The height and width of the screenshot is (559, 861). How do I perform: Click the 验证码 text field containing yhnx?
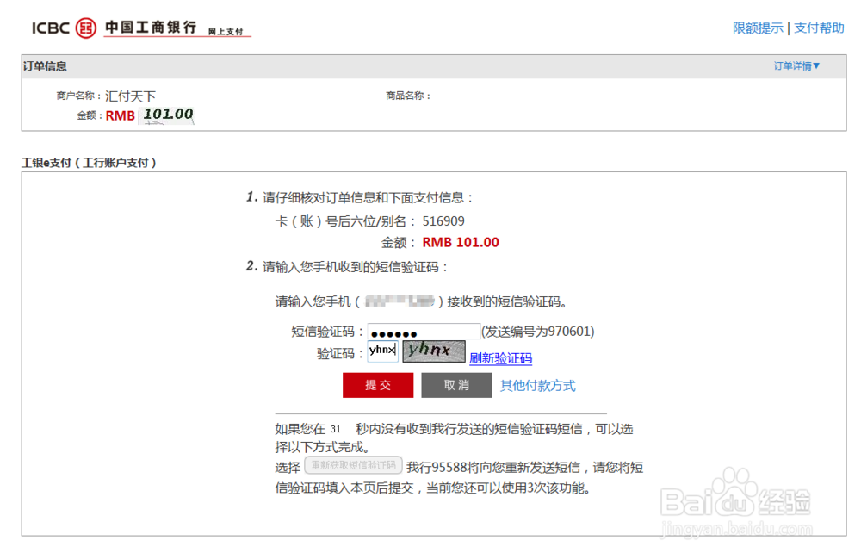[383, 351]
